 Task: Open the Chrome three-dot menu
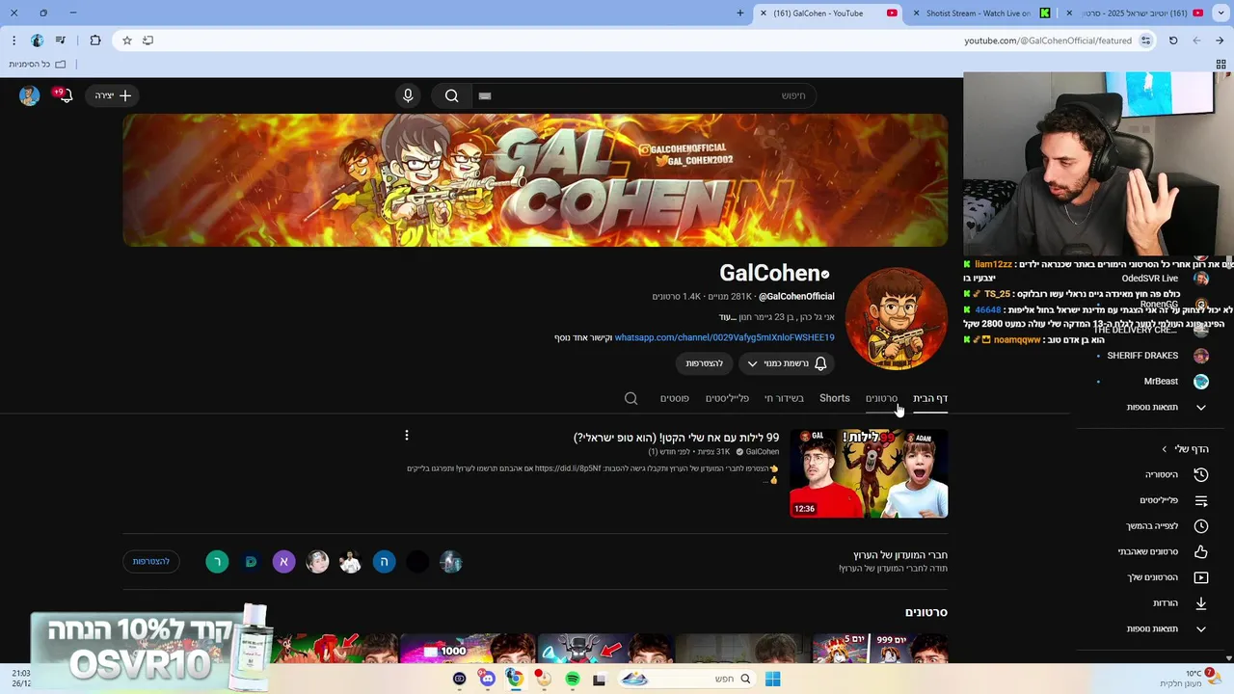click(13, 40)
